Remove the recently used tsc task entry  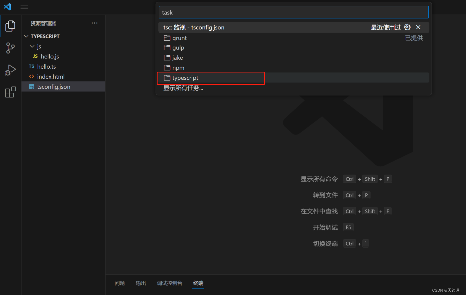pos(418,27)
